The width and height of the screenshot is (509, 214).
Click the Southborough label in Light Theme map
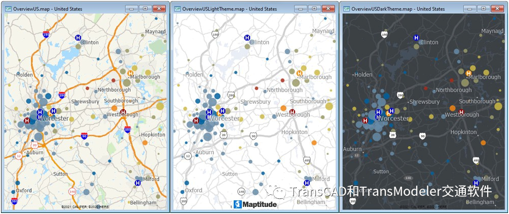(308, 101)
